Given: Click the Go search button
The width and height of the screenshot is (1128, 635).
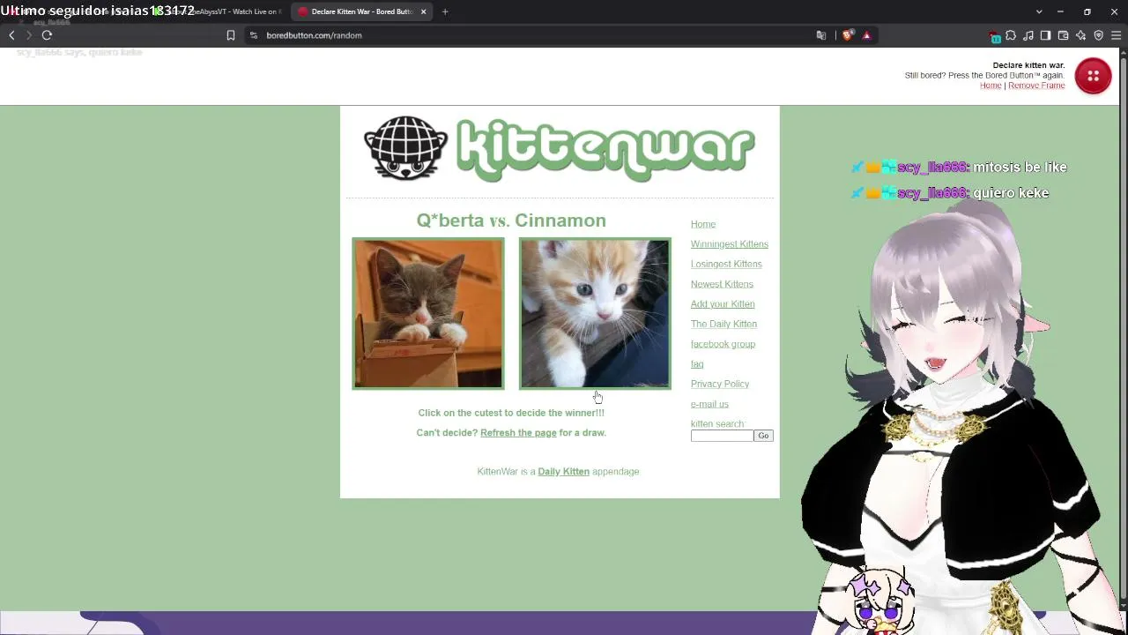Looking at the screenshot, I should [x=763, y=436].
